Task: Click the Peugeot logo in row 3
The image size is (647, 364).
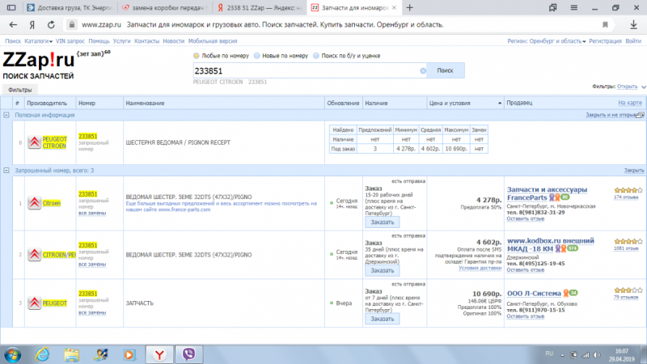Action: pos(35,302)
